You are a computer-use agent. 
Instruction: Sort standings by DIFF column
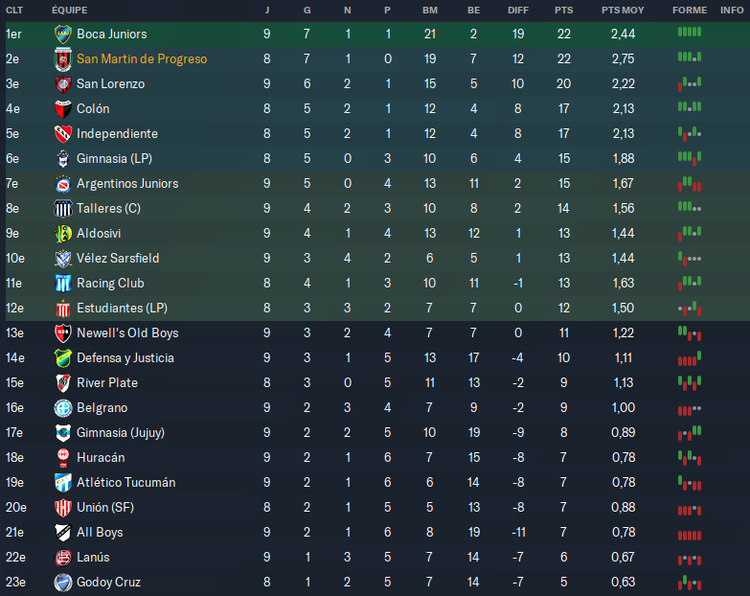tap(518, 10)
